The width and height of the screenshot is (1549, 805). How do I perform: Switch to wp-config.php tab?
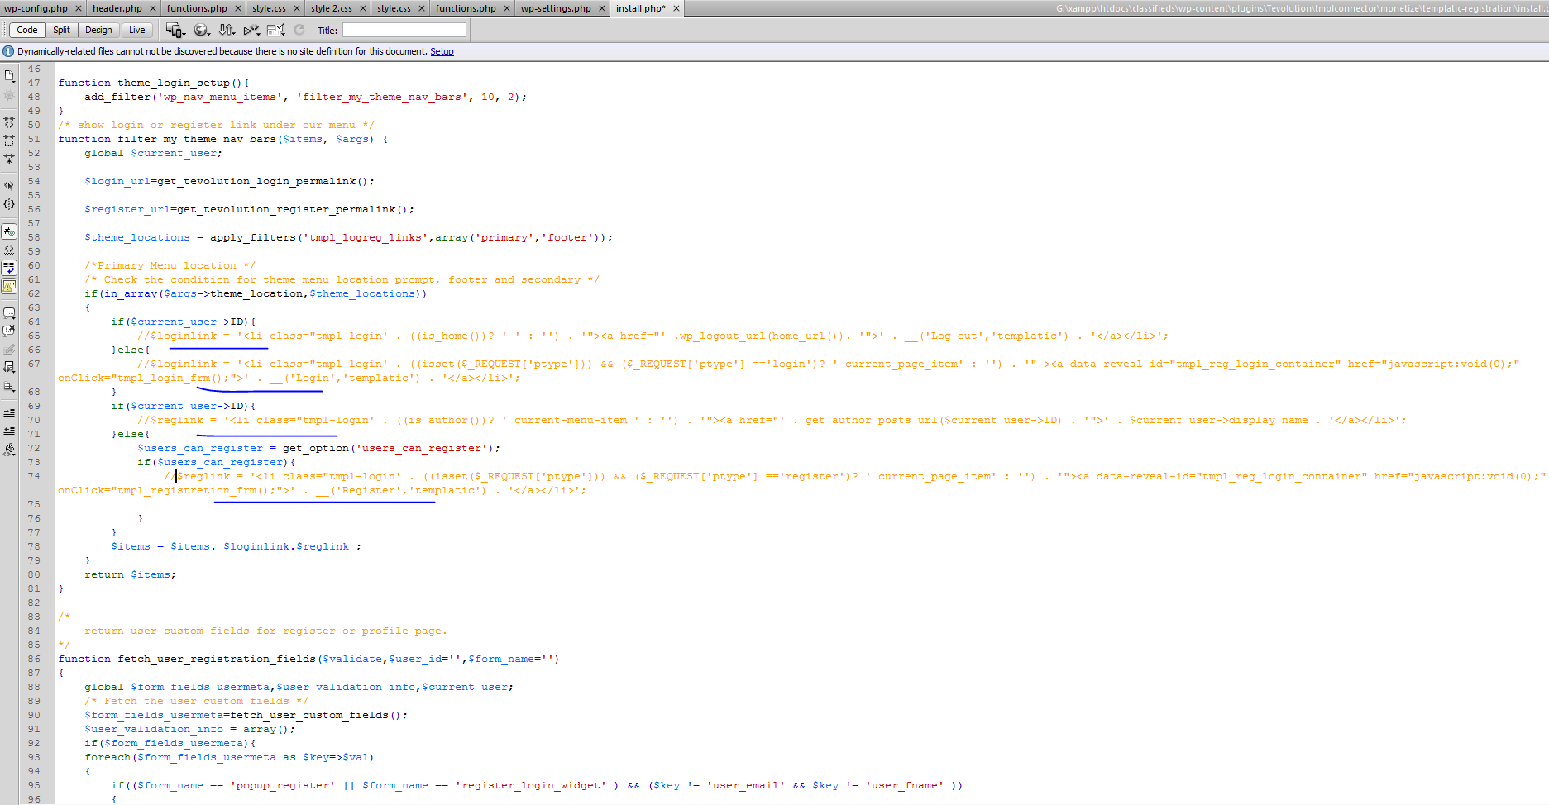click(36, 8)
